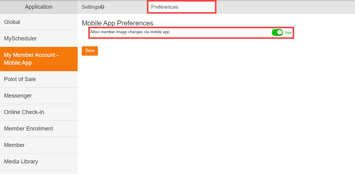Click the Allow member image changes label

click(130, 32)
